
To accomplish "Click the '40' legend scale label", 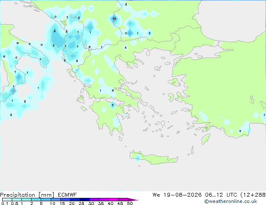I will (110, 203).
